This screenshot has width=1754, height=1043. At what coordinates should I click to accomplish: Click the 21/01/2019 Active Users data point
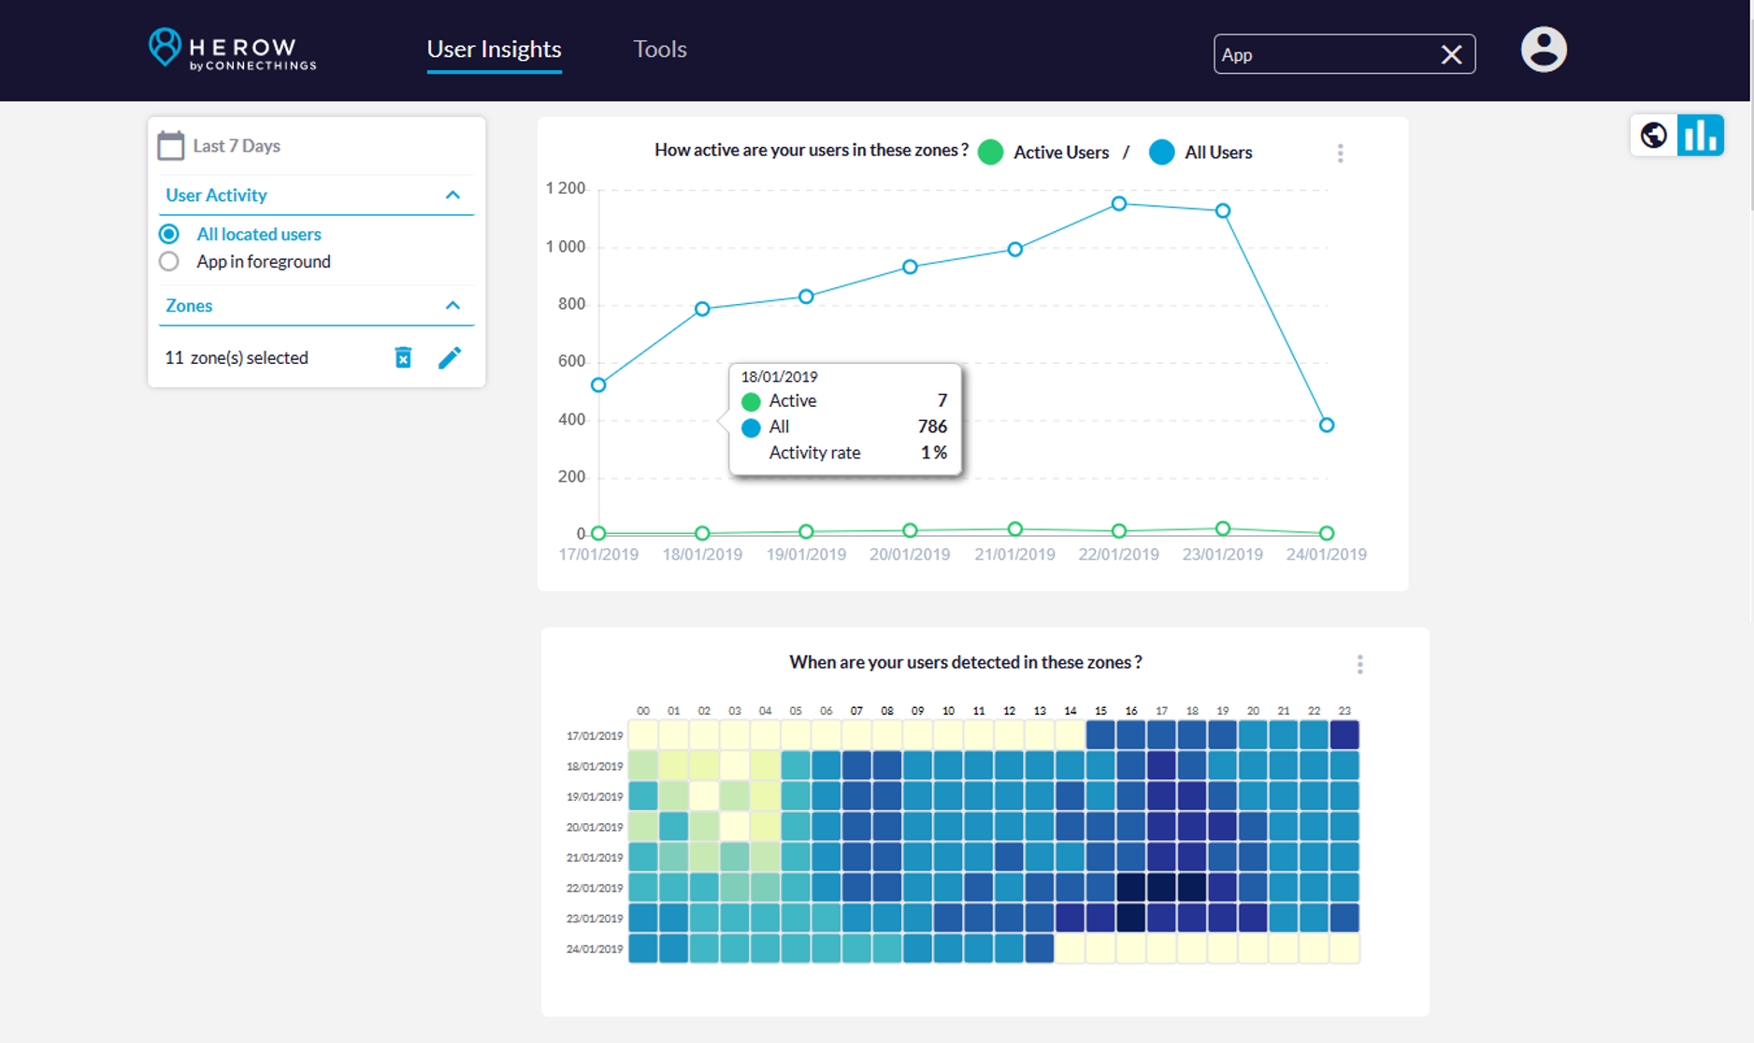point(1015,529)
